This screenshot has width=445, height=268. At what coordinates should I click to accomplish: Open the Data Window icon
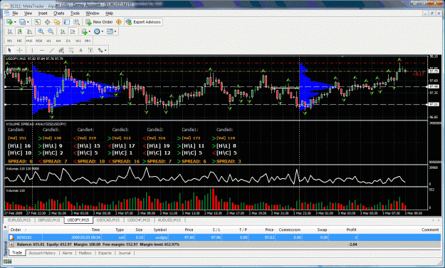47,22
